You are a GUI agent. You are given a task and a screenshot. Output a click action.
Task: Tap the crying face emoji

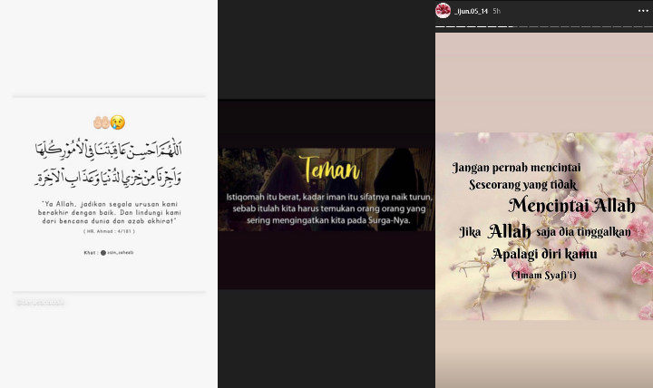coord(117,122)
